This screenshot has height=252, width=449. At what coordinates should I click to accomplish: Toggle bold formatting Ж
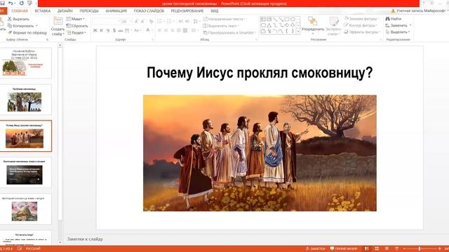click(x=95, y=30)
